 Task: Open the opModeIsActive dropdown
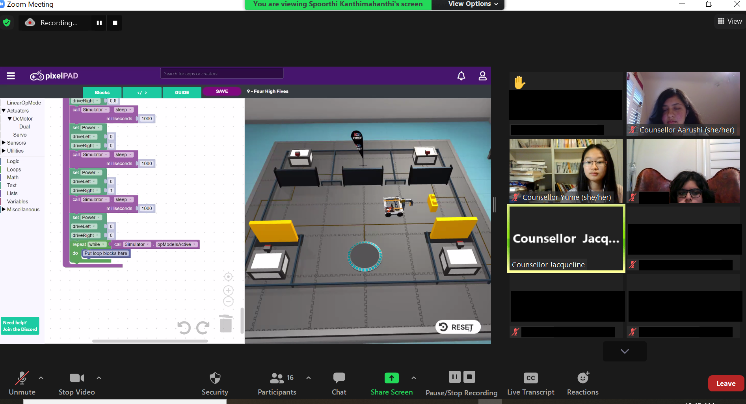pyautogui.click(x=176, y=244)
